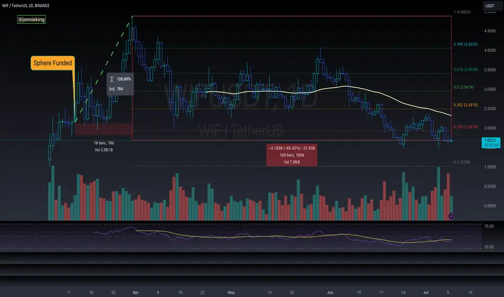Click the date range icon beside 18d
The image size is (504, 297).
click(x=112, y=89)
